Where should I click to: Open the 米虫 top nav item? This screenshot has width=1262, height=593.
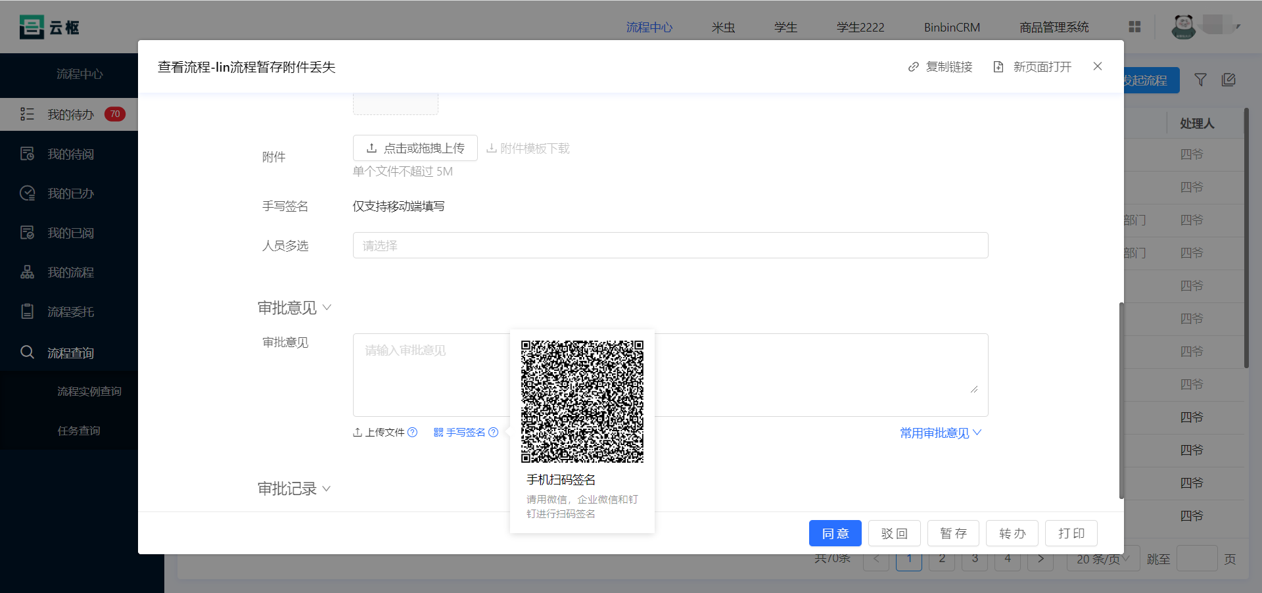point(724,27)
